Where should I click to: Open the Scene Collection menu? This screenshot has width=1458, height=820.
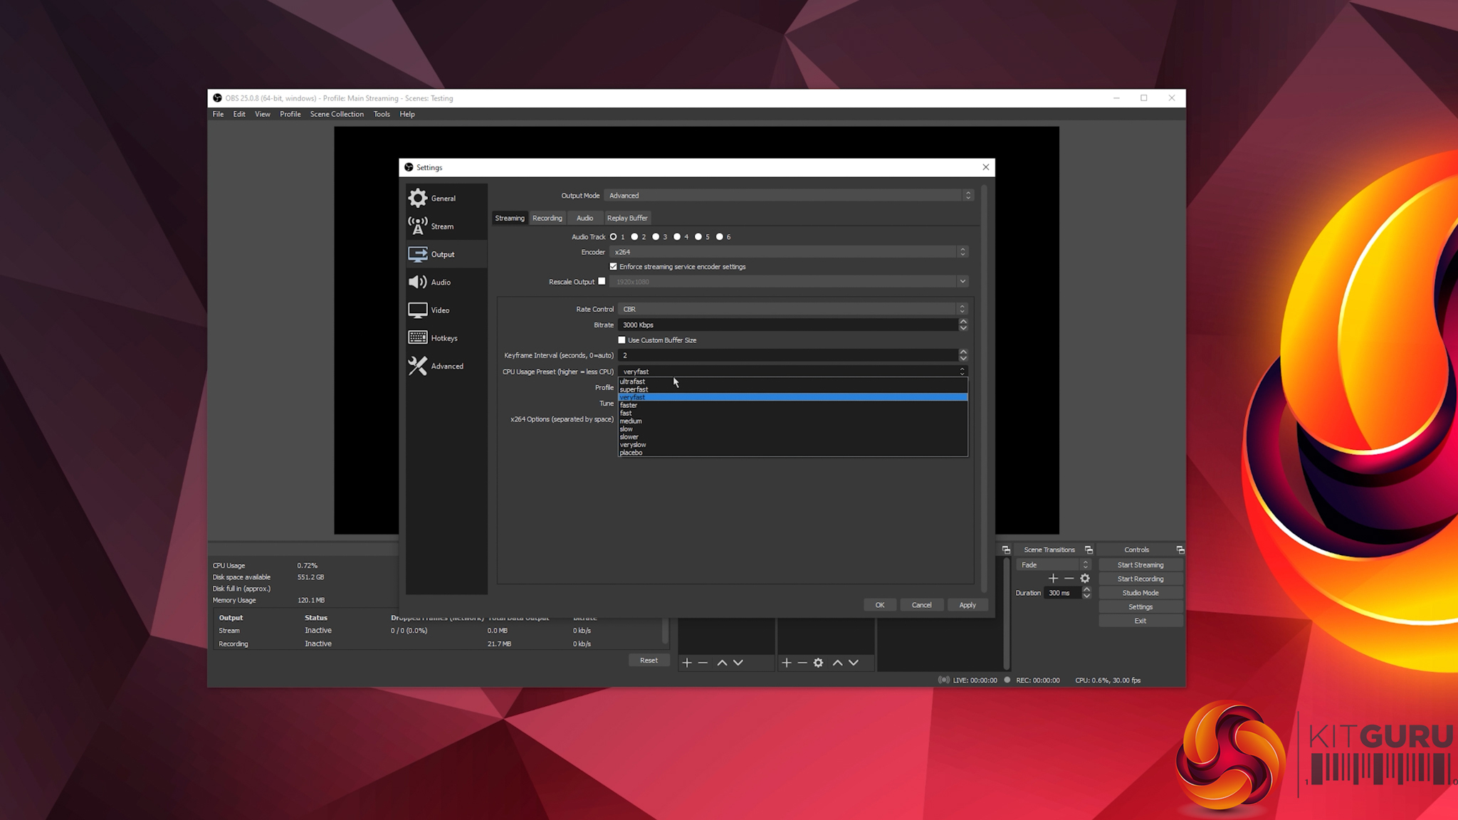(337, 114)
